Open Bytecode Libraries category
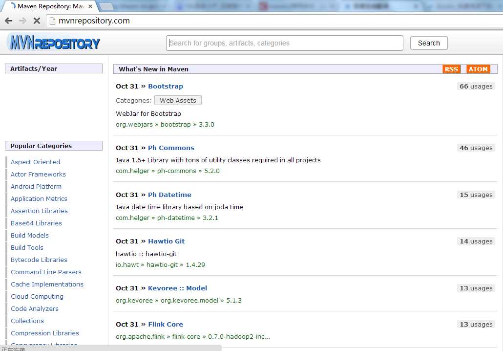The image size is (503, 351). coord(39,260)
